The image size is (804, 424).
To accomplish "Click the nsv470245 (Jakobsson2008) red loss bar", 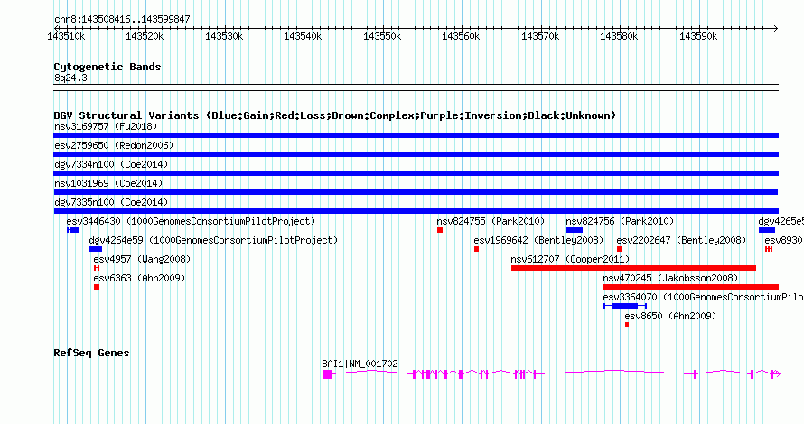I will [691, 287].
